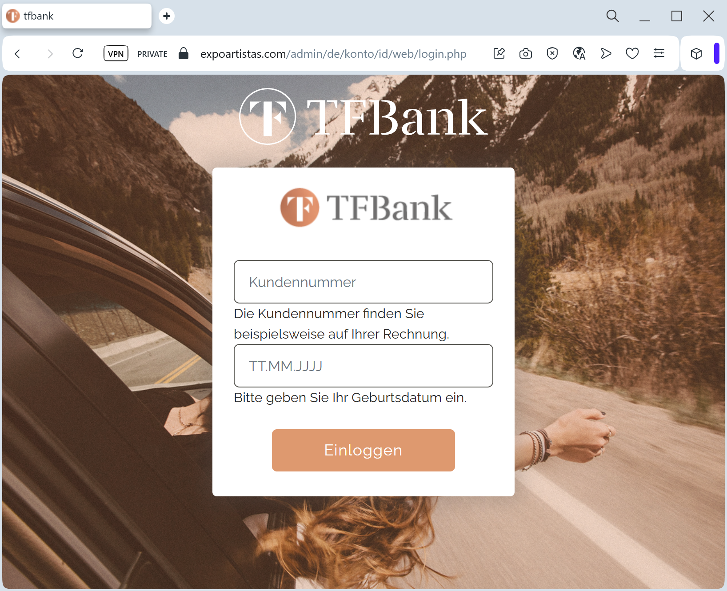Select the tfbank browser tab
The height and width of the screenshot is (591, 727).
tap(77, 16)
